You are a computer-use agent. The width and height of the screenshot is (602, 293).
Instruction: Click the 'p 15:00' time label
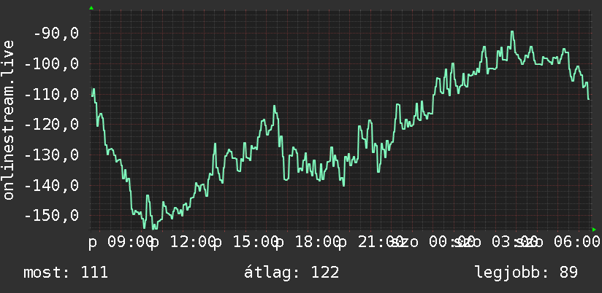pos(245,242)
